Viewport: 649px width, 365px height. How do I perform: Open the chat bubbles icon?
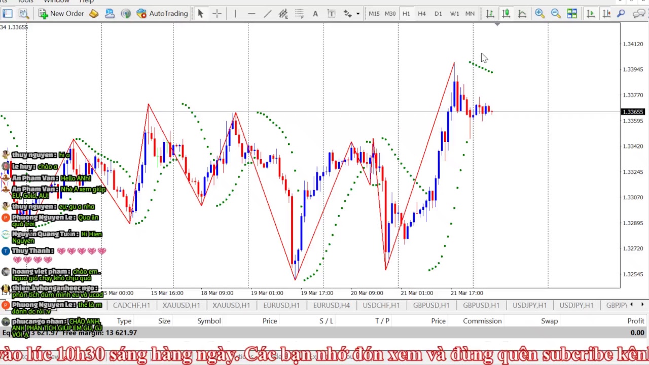tap(639, 14)
